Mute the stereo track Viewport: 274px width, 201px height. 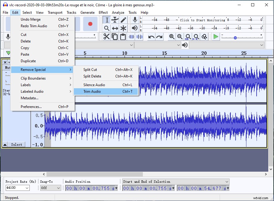point(7,68)
